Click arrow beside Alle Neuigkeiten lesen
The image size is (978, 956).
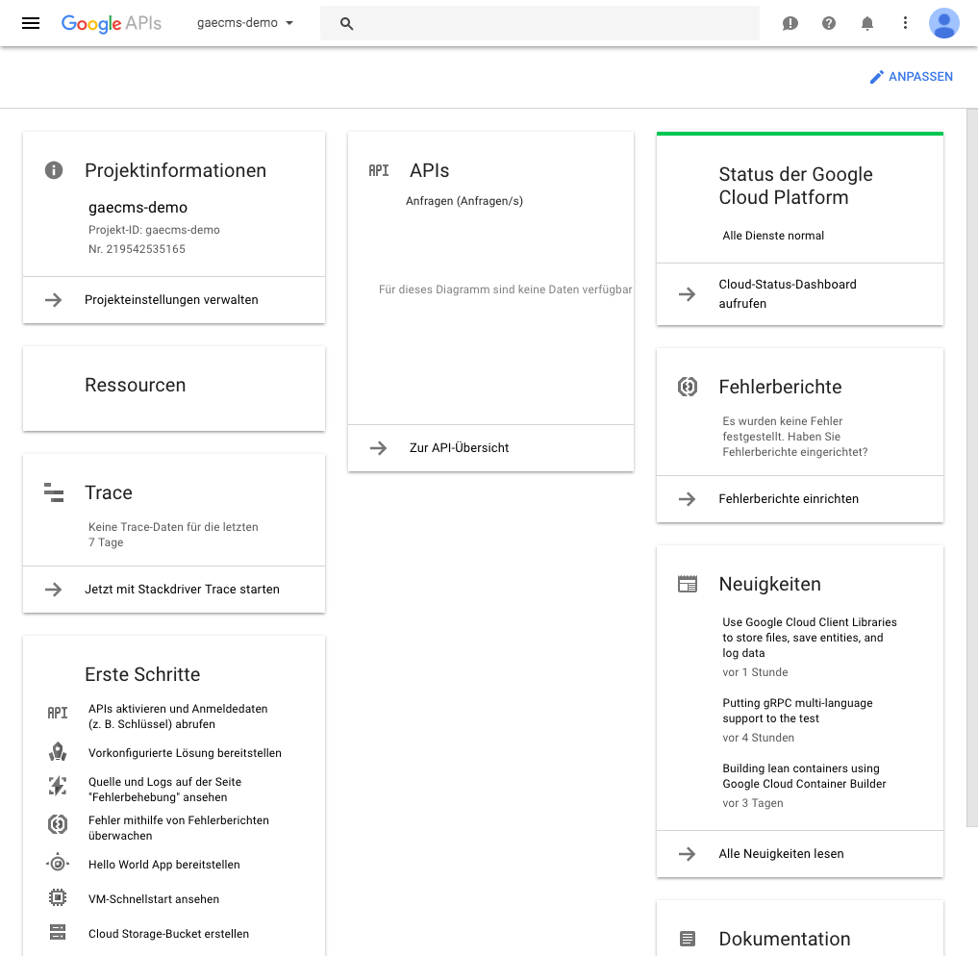click(688, 854)
